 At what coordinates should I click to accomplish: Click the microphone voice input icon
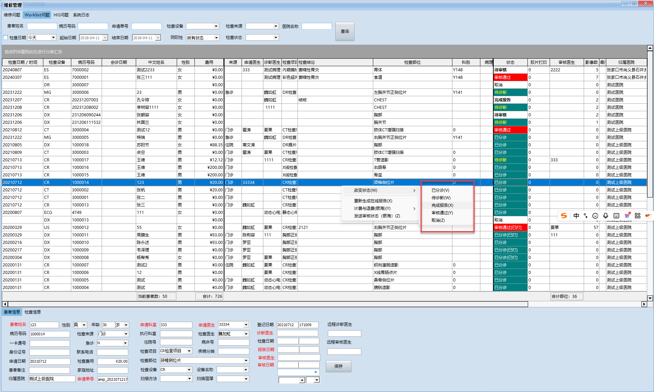(606, 216)
